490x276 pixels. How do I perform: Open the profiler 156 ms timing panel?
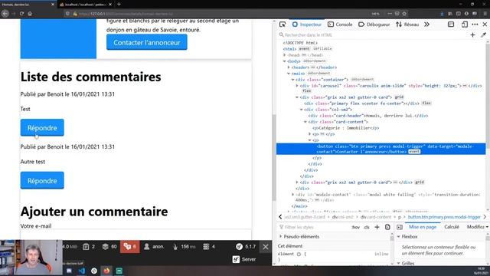(x=184, y=247)
